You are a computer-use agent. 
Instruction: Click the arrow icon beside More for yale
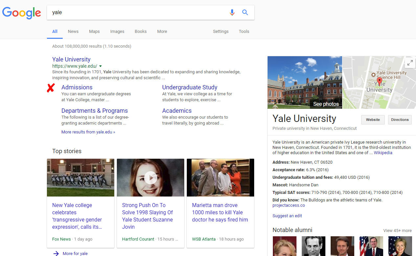56,253
